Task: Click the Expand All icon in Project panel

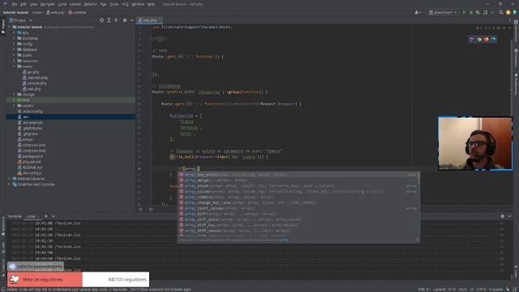Action: click(x=109, y=20)
